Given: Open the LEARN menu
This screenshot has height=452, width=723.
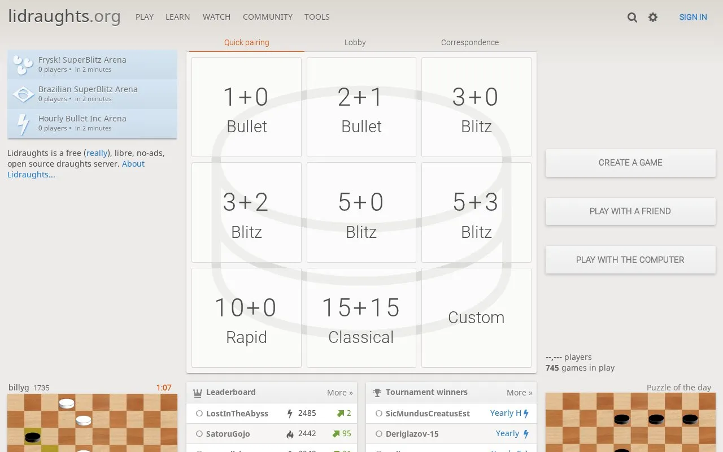Looking at the screenshot, I should (177, 17).
